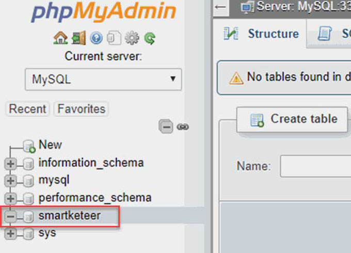351x253 pixels.
Task: Go to phpMyAdmin home via house icon
Action: tap(60, 38)
